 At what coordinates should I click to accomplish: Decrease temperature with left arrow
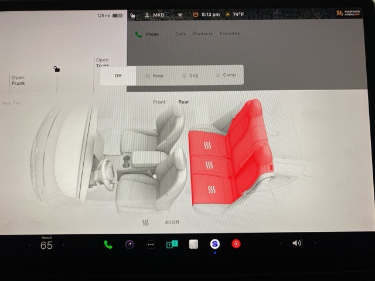[x=30, y=245]
